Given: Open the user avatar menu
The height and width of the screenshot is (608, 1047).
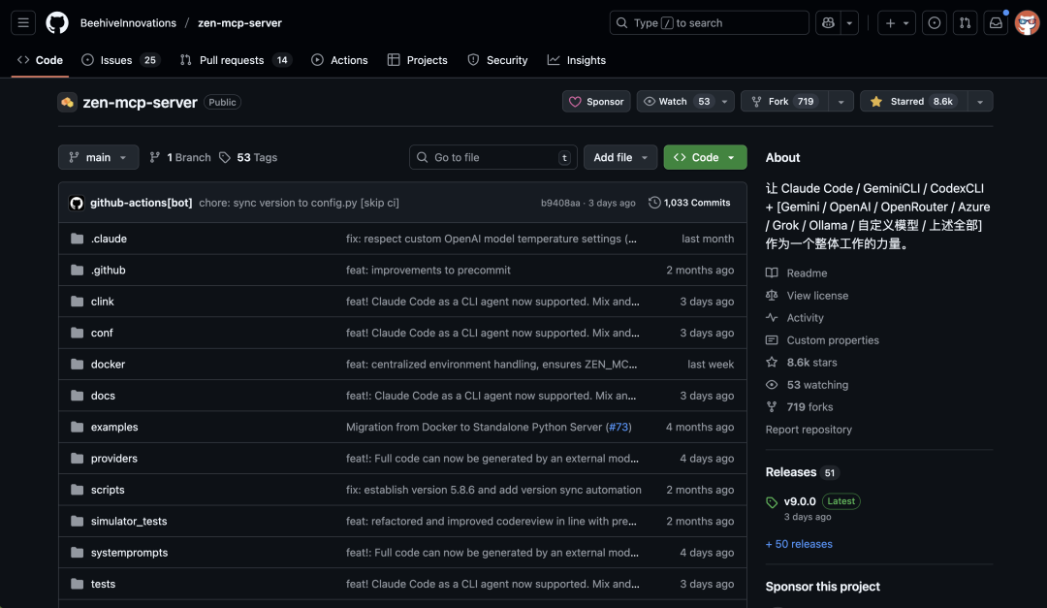Looking at the screenshot, I should coord(1027,22).
